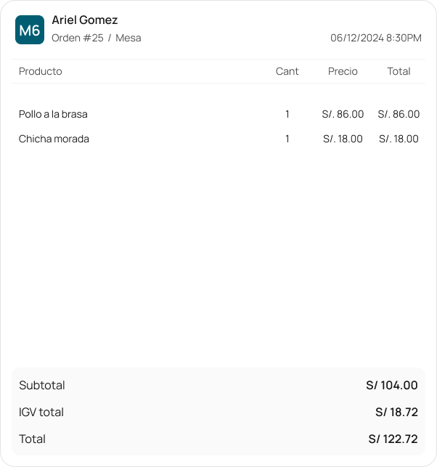Click the Cant column header
The width and height of the screenshot is (437, 467).
tap(287, 71)
